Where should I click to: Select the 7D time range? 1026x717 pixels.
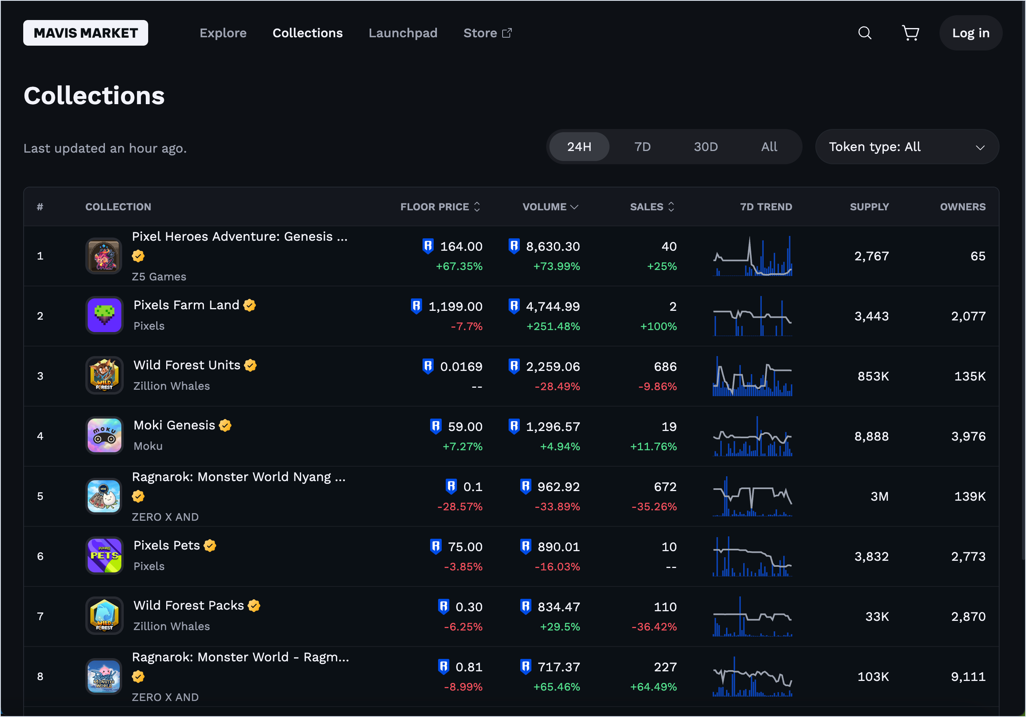[x=643, y=147]
